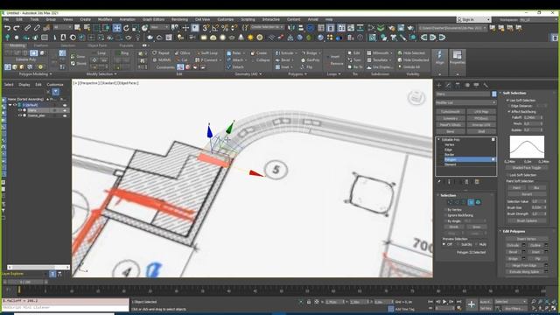The width and height of the screenshot is (560, 315).
Task: Select Polygon sub-object icon in Selection rollout
Action: click(471, 202)
